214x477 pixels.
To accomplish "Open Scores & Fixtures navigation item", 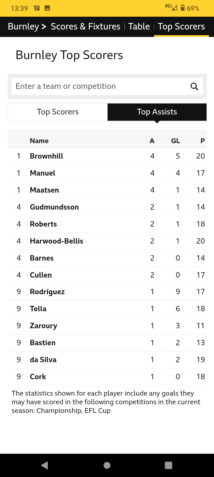I will coord(86,27).
